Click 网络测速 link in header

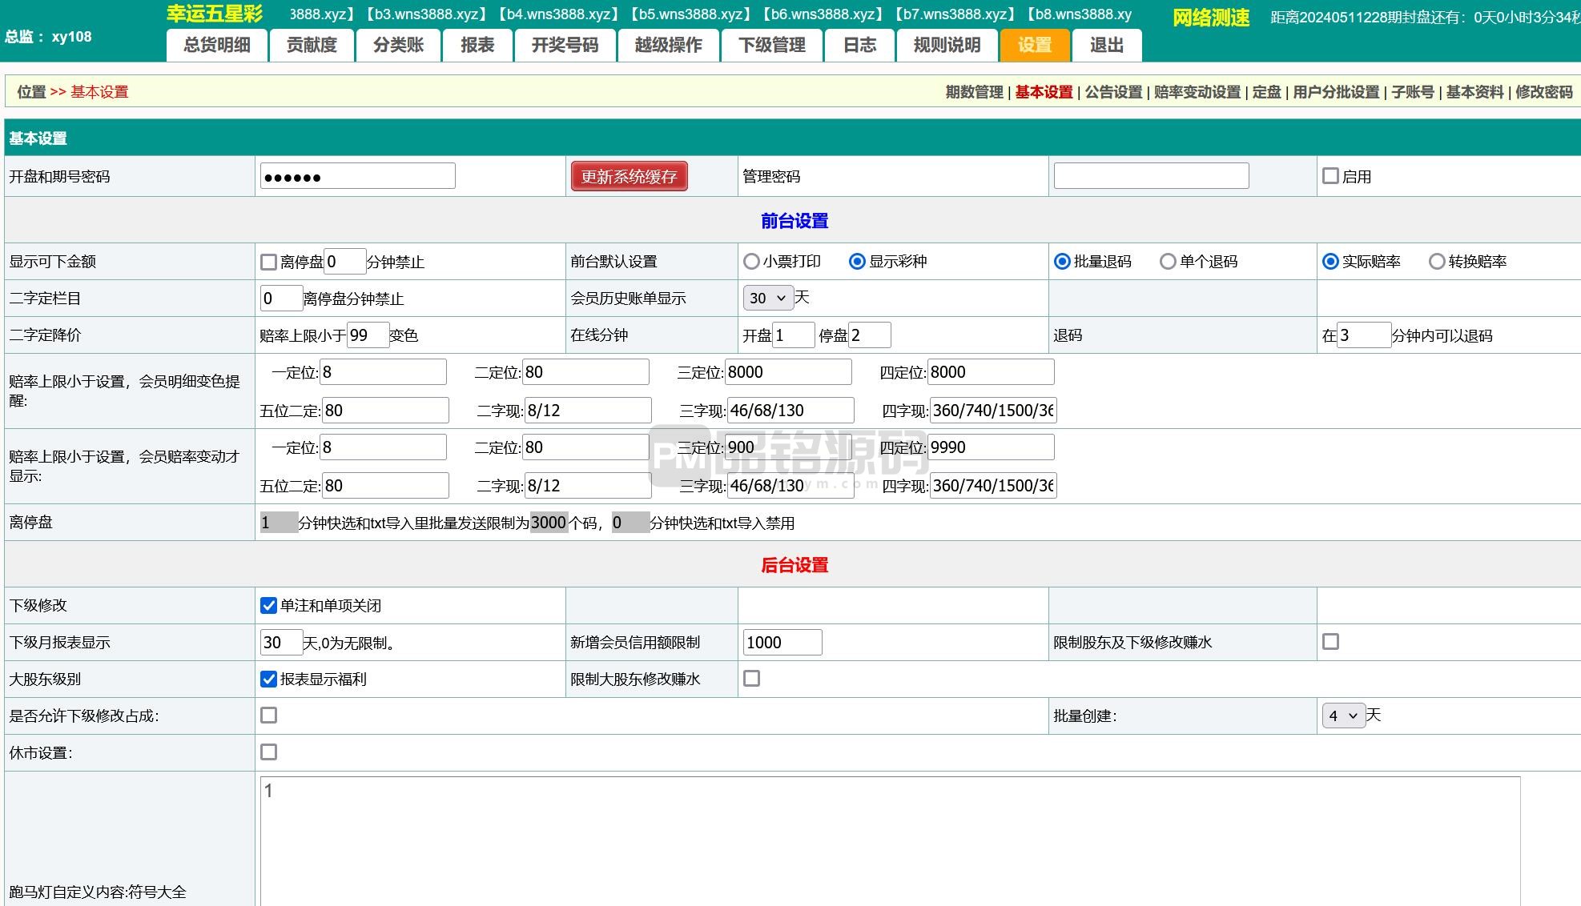[1210, 18]
